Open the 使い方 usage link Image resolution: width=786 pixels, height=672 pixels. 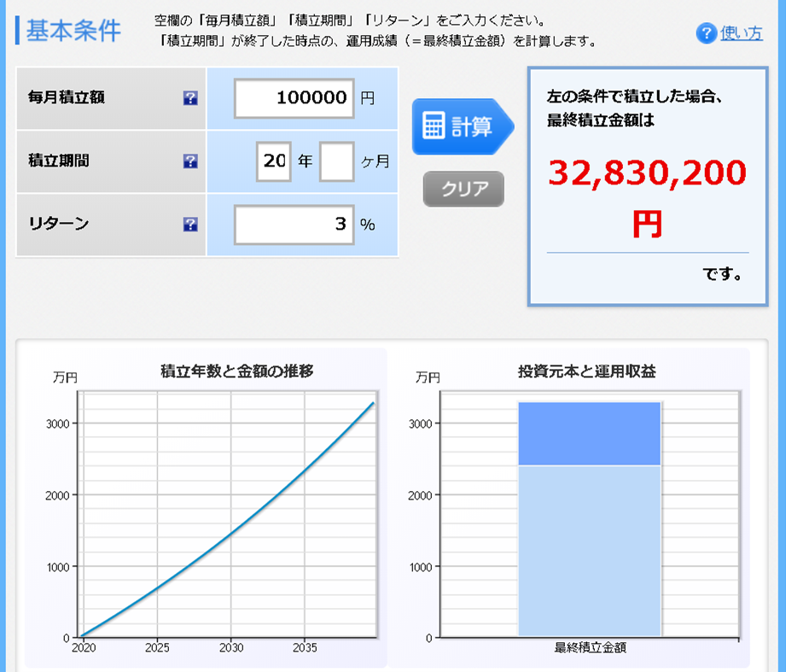click(x=742, y=33)
